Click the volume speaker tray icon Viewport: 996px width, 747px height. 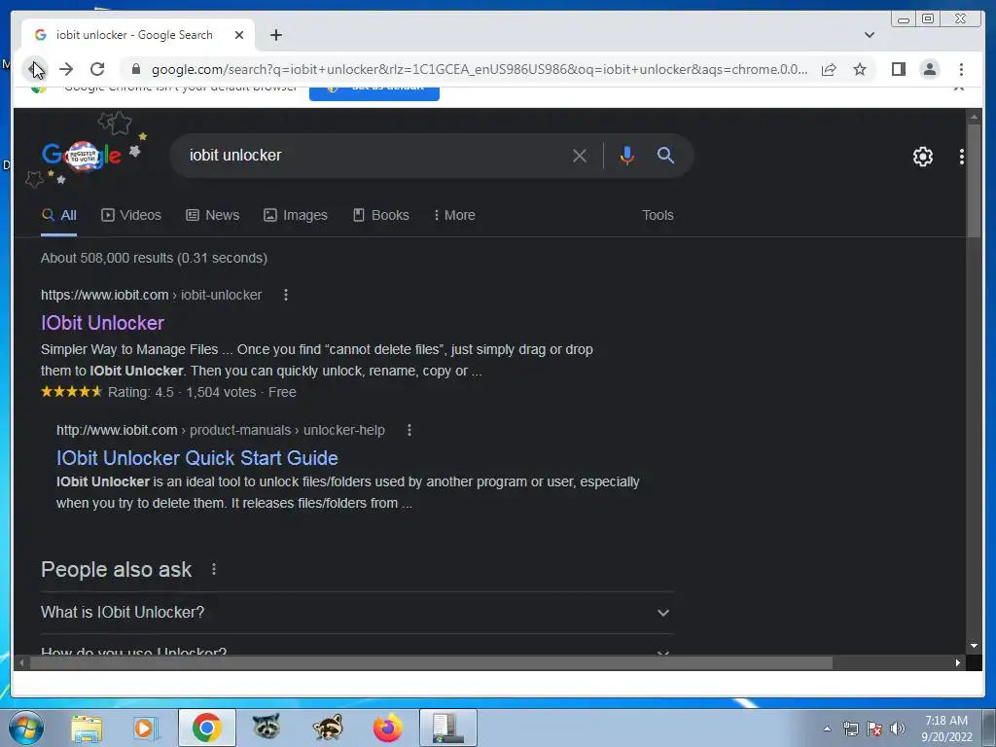click(x=897, y=729)
